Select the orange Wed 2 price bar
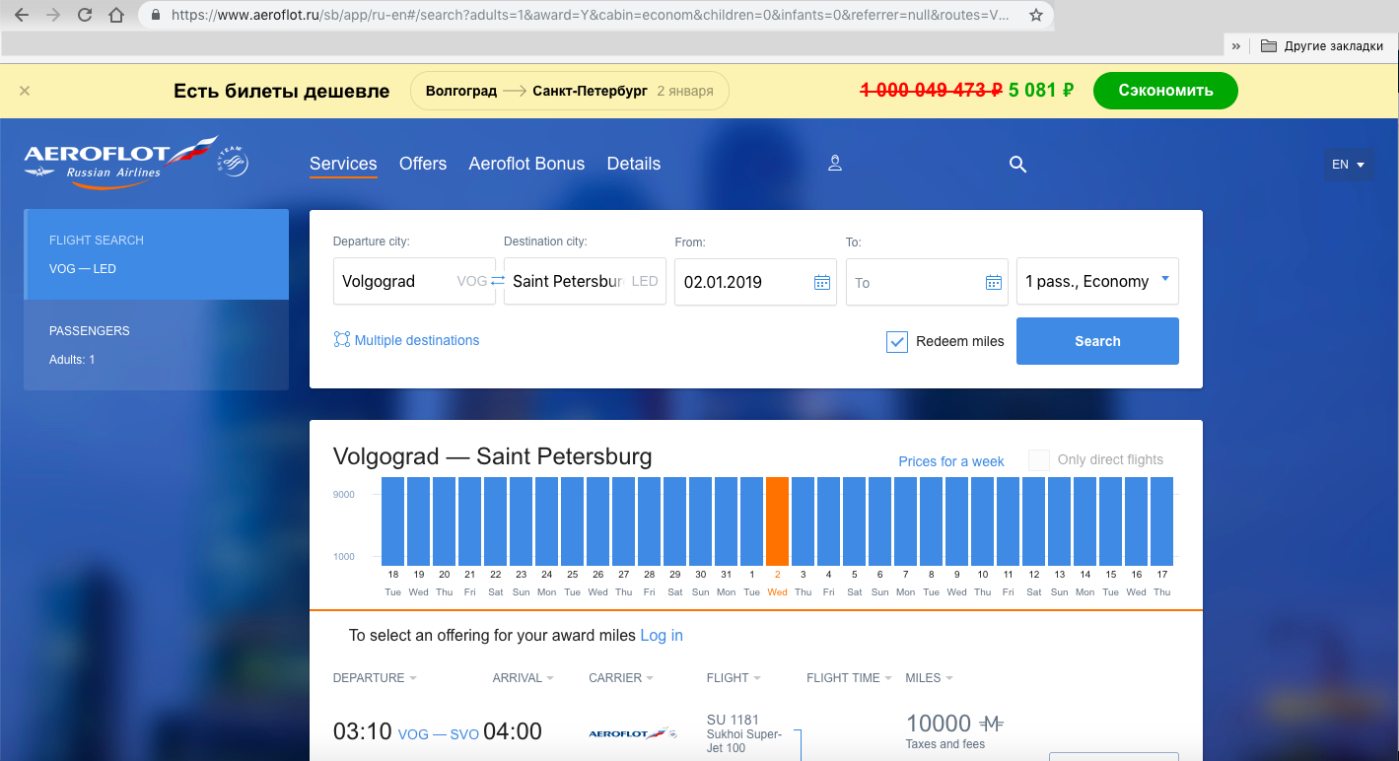The width and height of the screenshot is (1399, 761). coord(777,520)
